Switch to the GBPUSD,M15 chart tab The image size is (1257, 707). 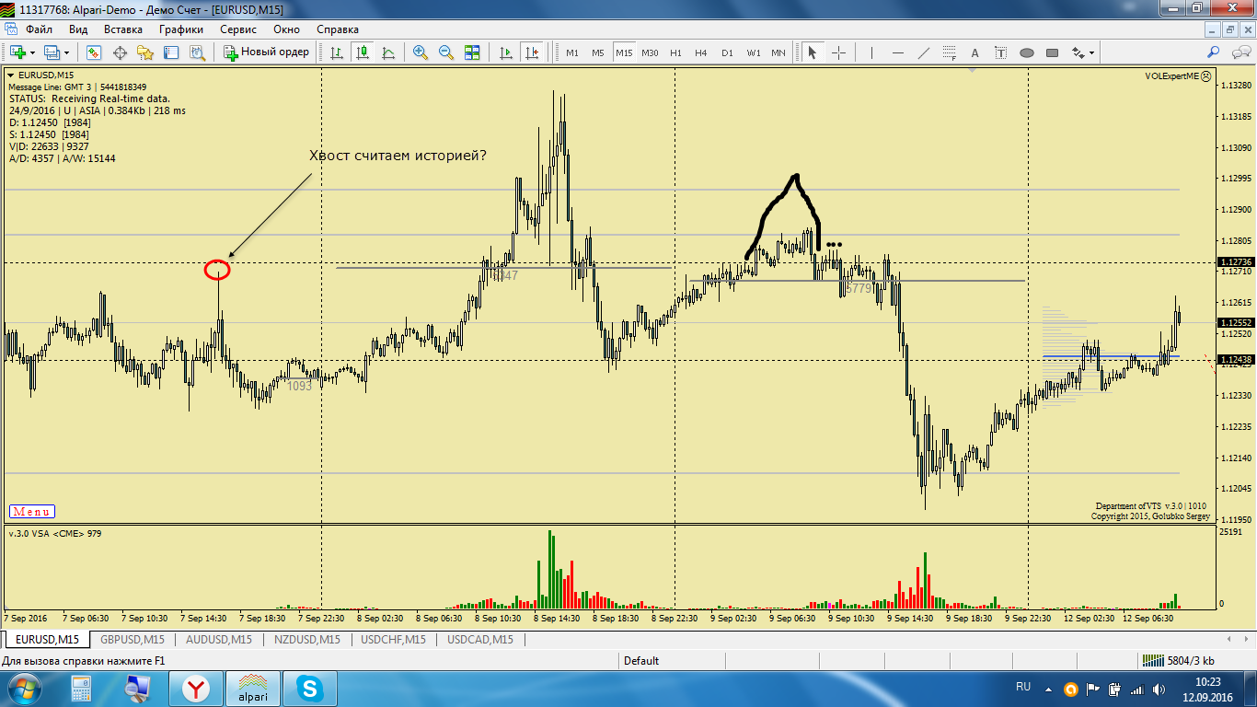(133, 639)
